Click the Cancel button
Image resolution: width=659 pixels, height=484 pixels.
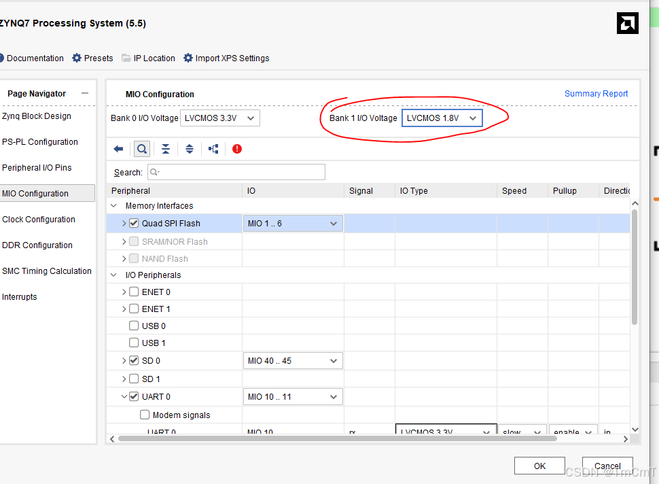(607, 466)
